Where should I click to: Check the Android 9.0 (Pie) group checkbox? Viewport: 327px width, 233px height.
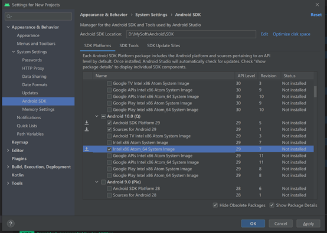coord(103,182)
